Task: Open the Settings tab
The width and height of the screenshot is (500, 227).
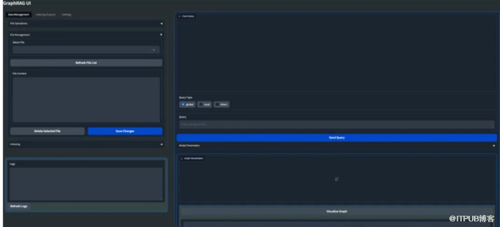Action: click(67, 14)
